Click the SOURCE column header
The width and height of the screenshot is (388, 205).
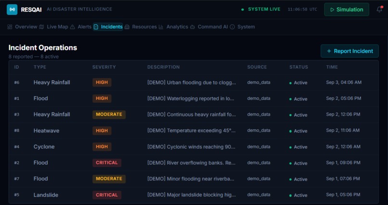257,67
